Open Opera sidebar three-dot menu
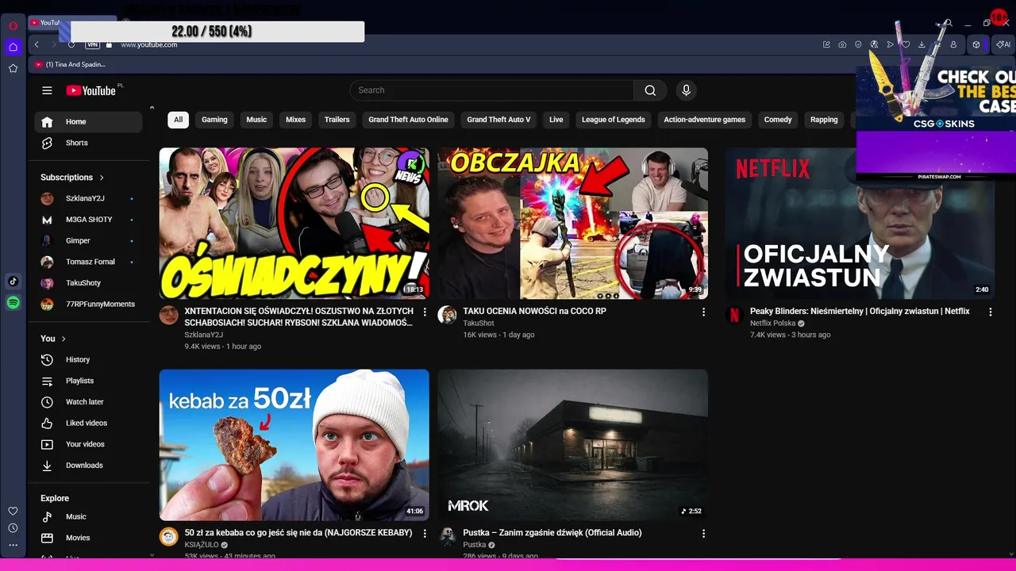This screenshot has height=571, width=1016. (x=13, y=546)
